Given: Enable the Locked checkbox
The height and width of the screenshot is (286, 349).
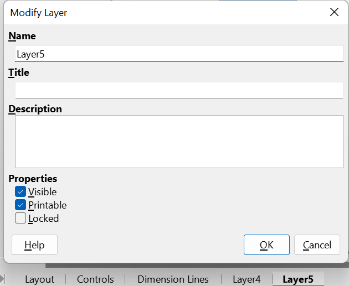Looking at the screenshot, I should [20, 218].
